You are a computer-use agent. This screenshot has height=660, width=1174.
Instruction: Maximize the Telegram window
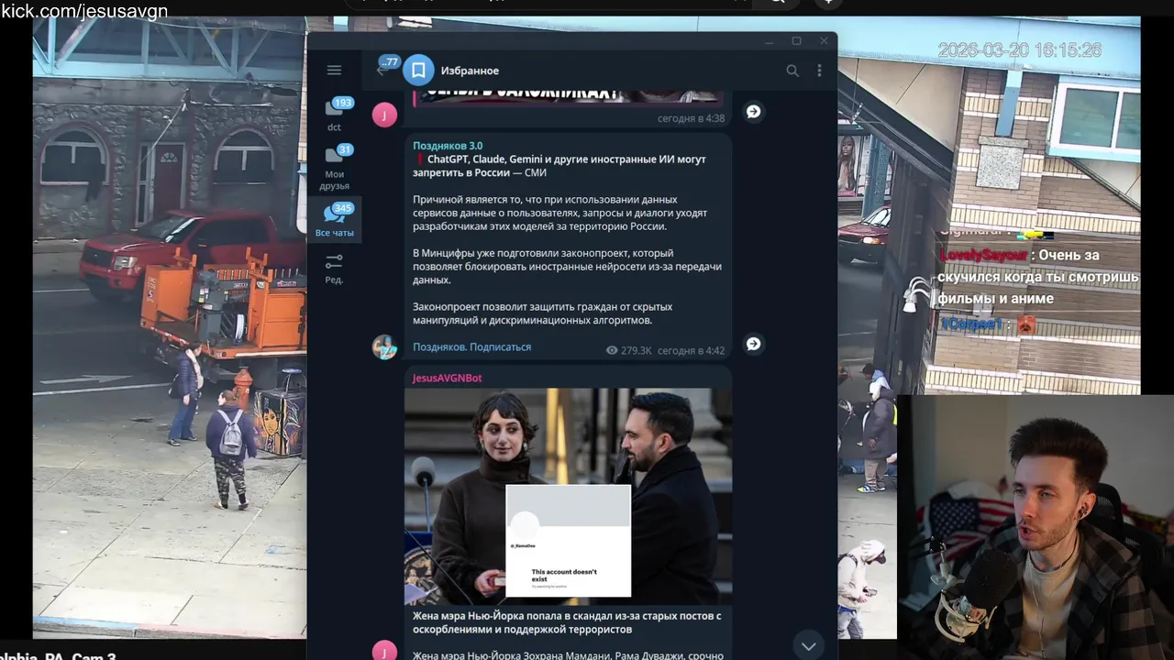(796, 41)
